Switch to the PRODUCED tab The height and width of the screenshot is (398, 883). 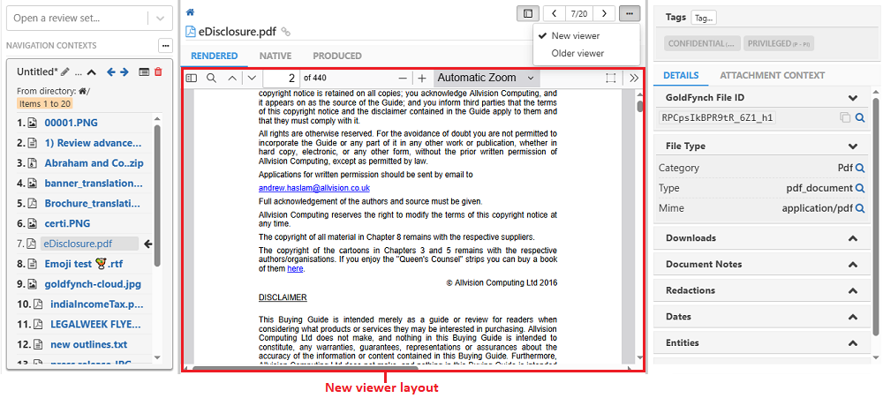click(x=337, y=56)
